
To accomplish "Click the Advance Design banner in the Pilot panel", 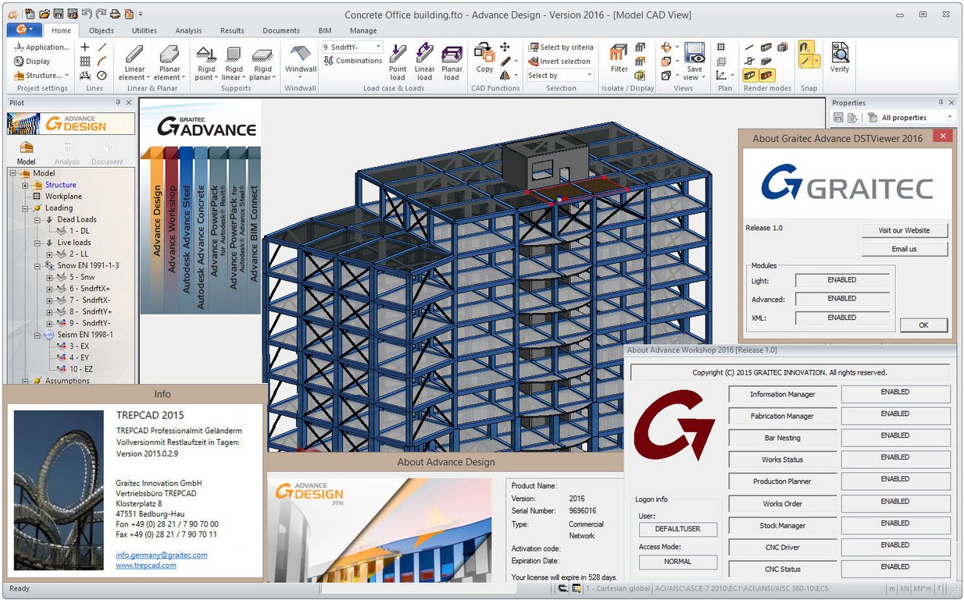I will (70, 123).
